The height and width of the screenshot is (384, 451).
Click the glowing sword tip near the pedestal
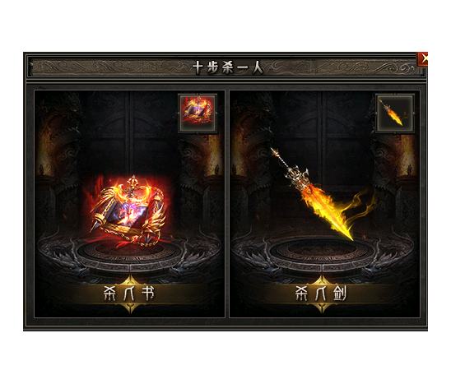pos(348,236)
